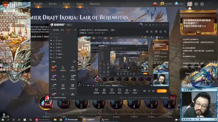This screenshot has width=218, height=122.
Task: Add a new scene with plus button
Action: click(x=75, y=30)
